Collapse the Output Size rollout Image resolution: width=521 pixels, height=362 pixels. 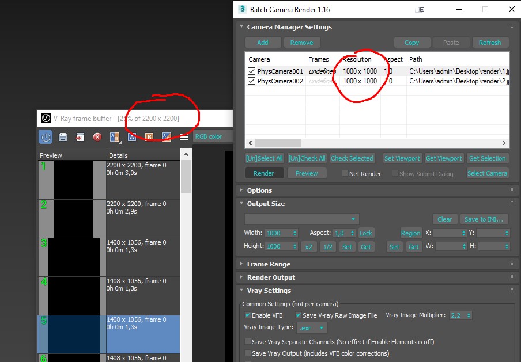pyautogui.click(x=241, y=203)
